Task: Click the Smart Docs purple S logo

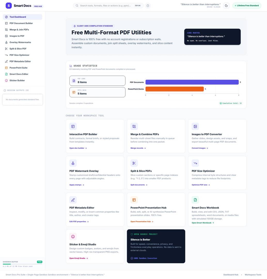Action: click(9, 6)
